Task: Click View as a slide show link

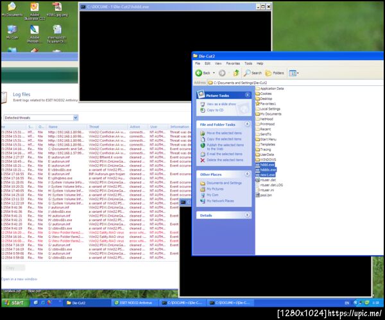Action: click(x=221, y=104)
